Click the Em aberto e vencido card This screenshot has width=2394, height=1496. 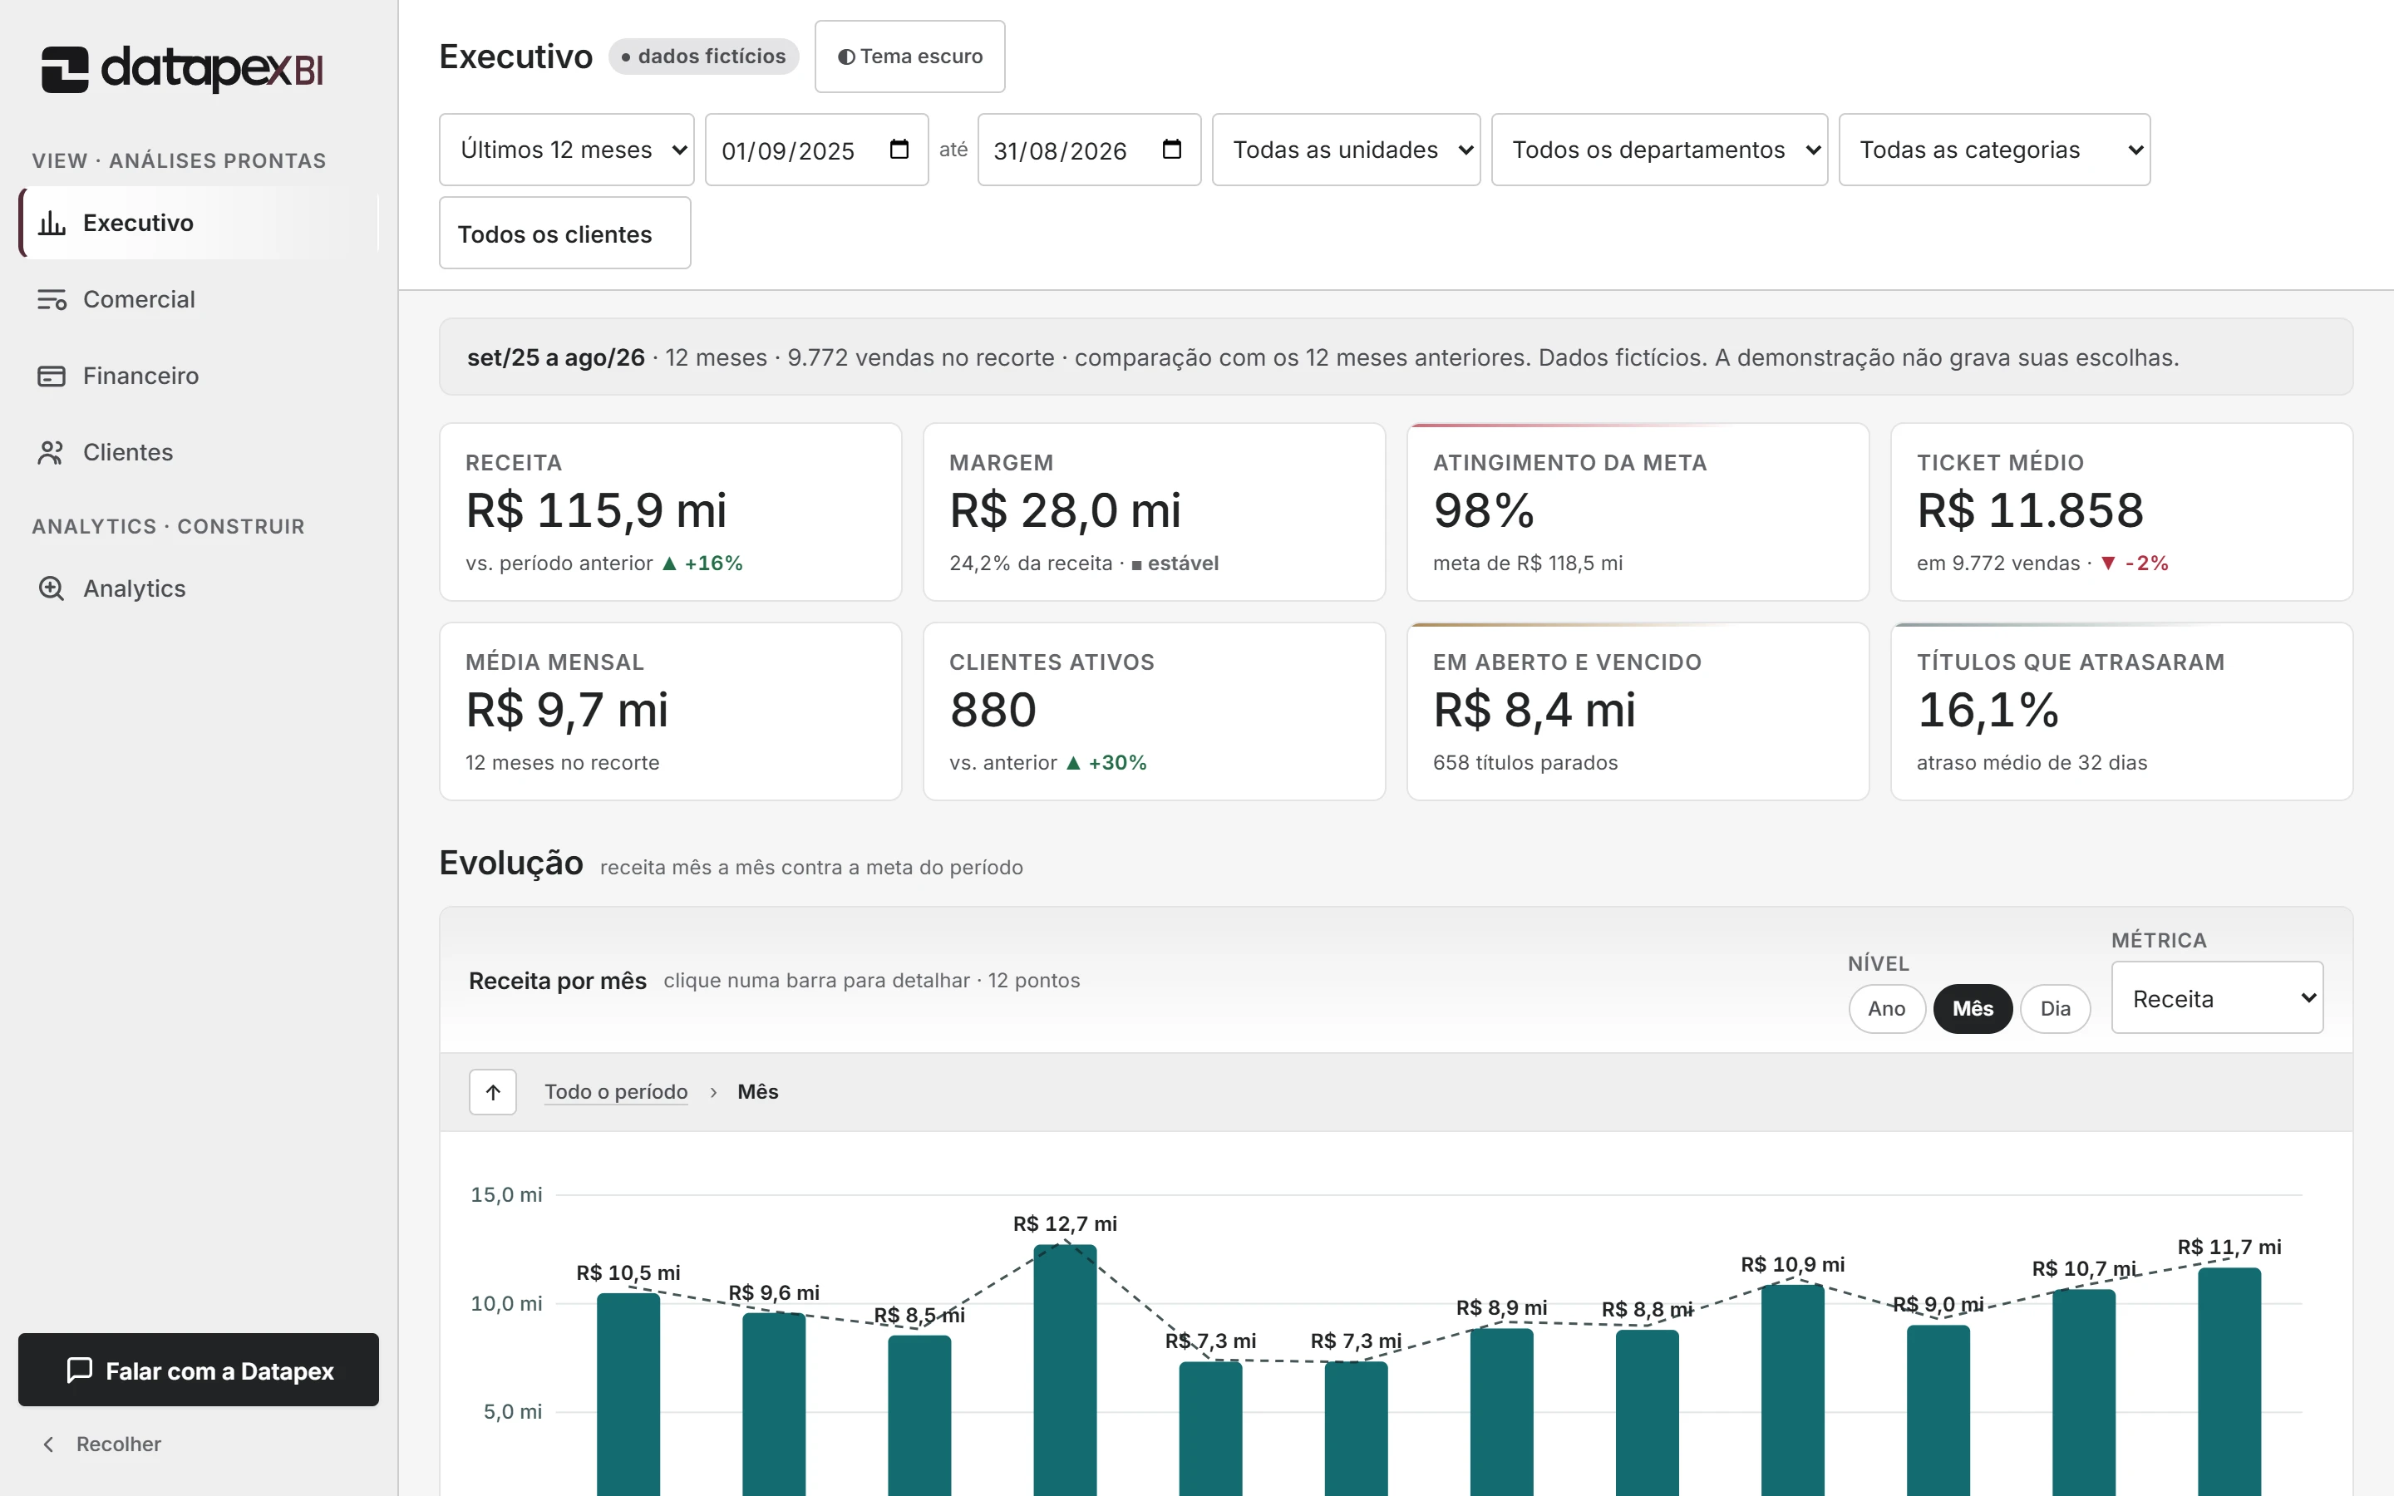pyautogui.click(x=1638, y=711)
